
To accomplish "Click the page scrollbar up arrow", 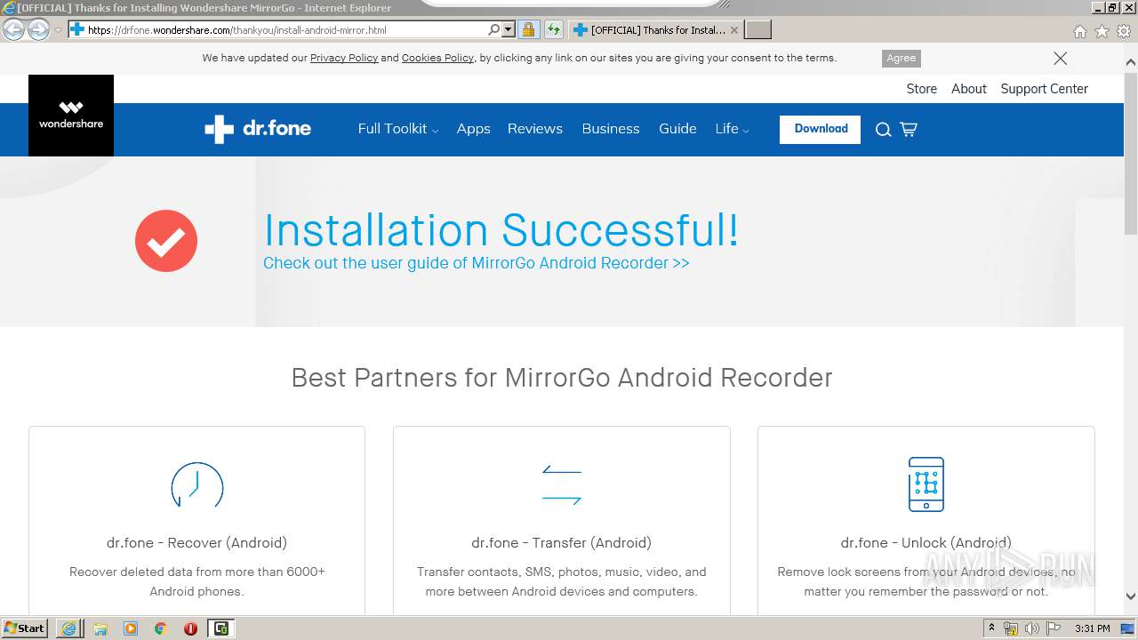I will tap(1131, 63).
